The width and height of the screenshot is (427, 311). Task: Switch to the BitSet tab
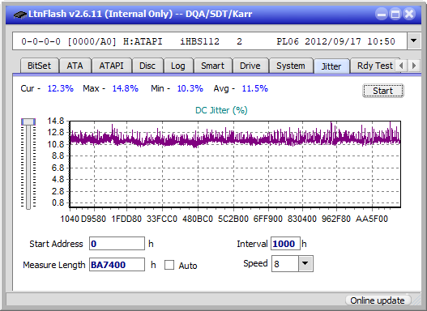click(39, 66)
